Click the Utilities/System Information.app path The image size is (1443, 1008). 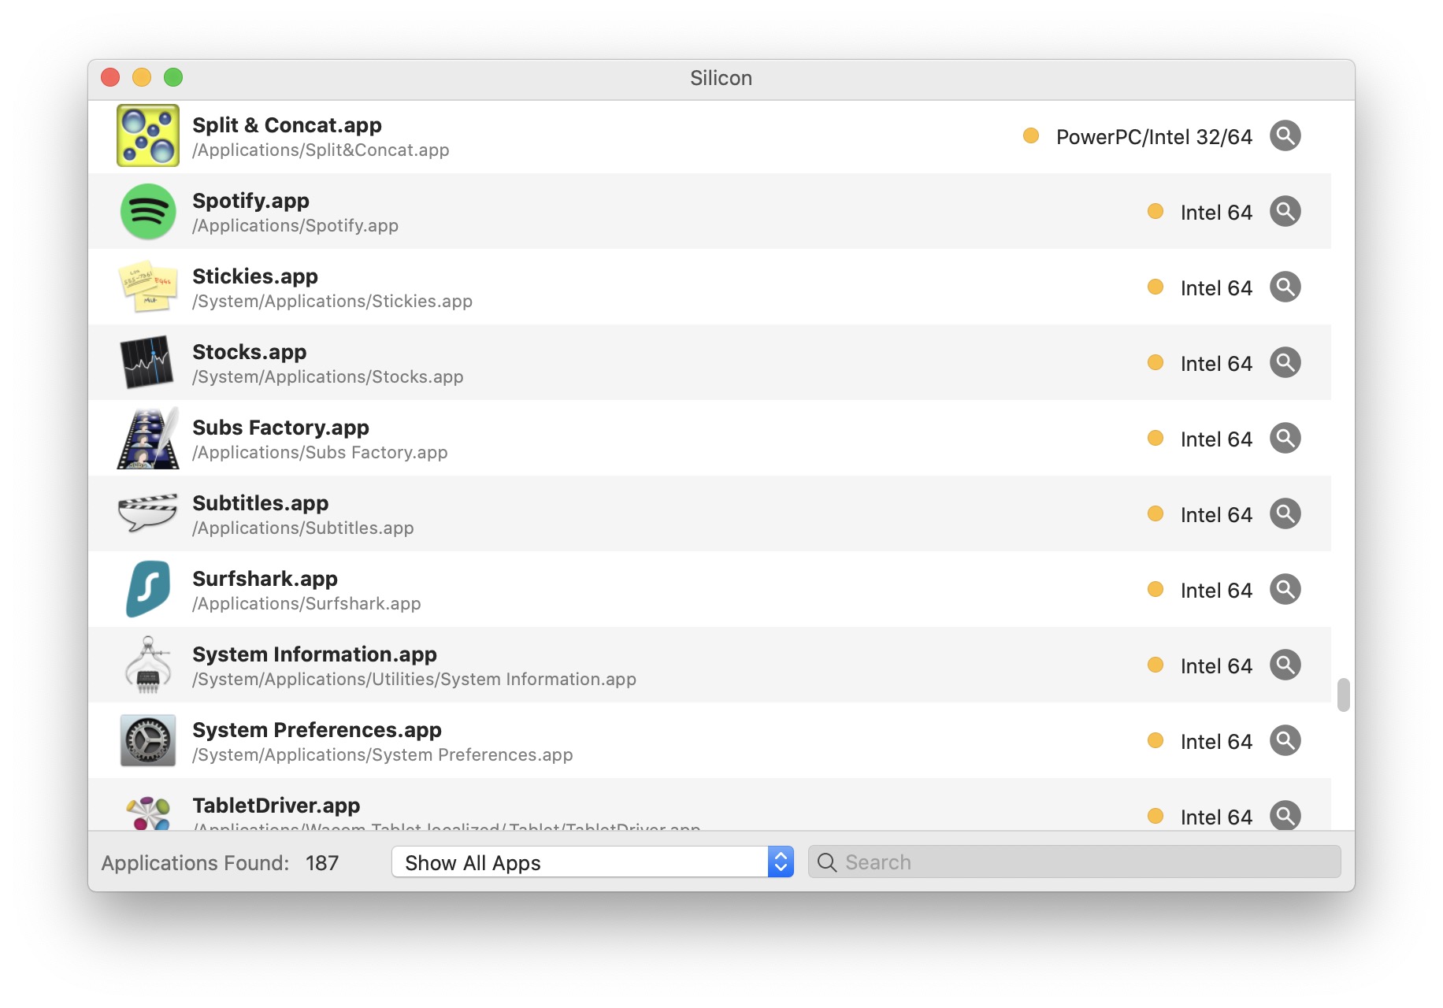[x=414, y=680]
